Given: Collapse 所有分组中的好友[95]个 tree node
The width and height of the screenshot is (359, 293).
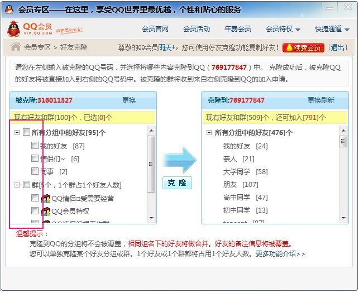Looking at the screenshot, I should [17, 132].
